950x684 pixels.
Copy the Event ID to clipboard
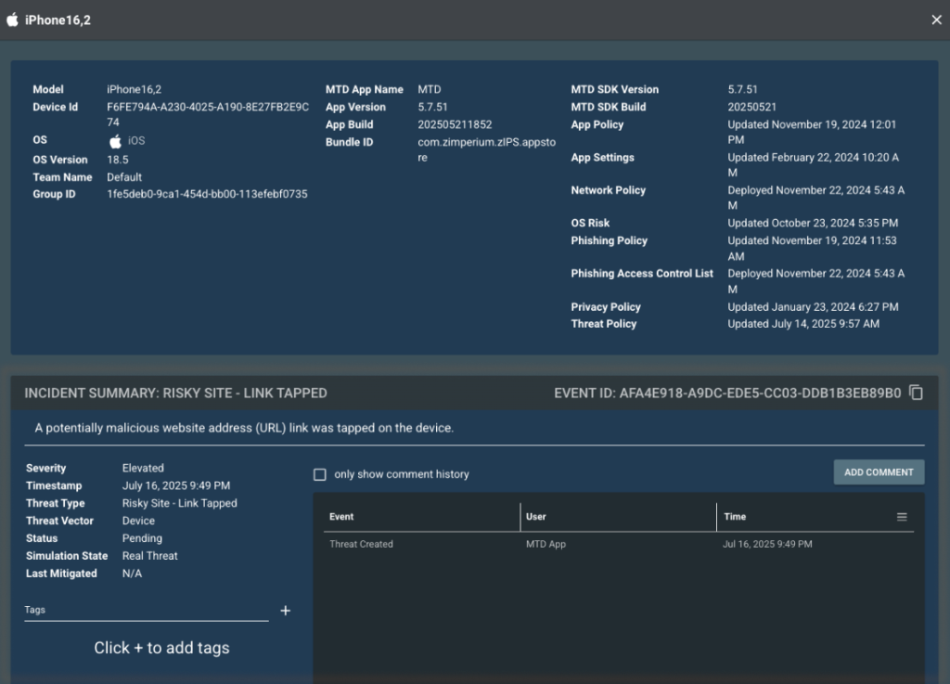917,393
